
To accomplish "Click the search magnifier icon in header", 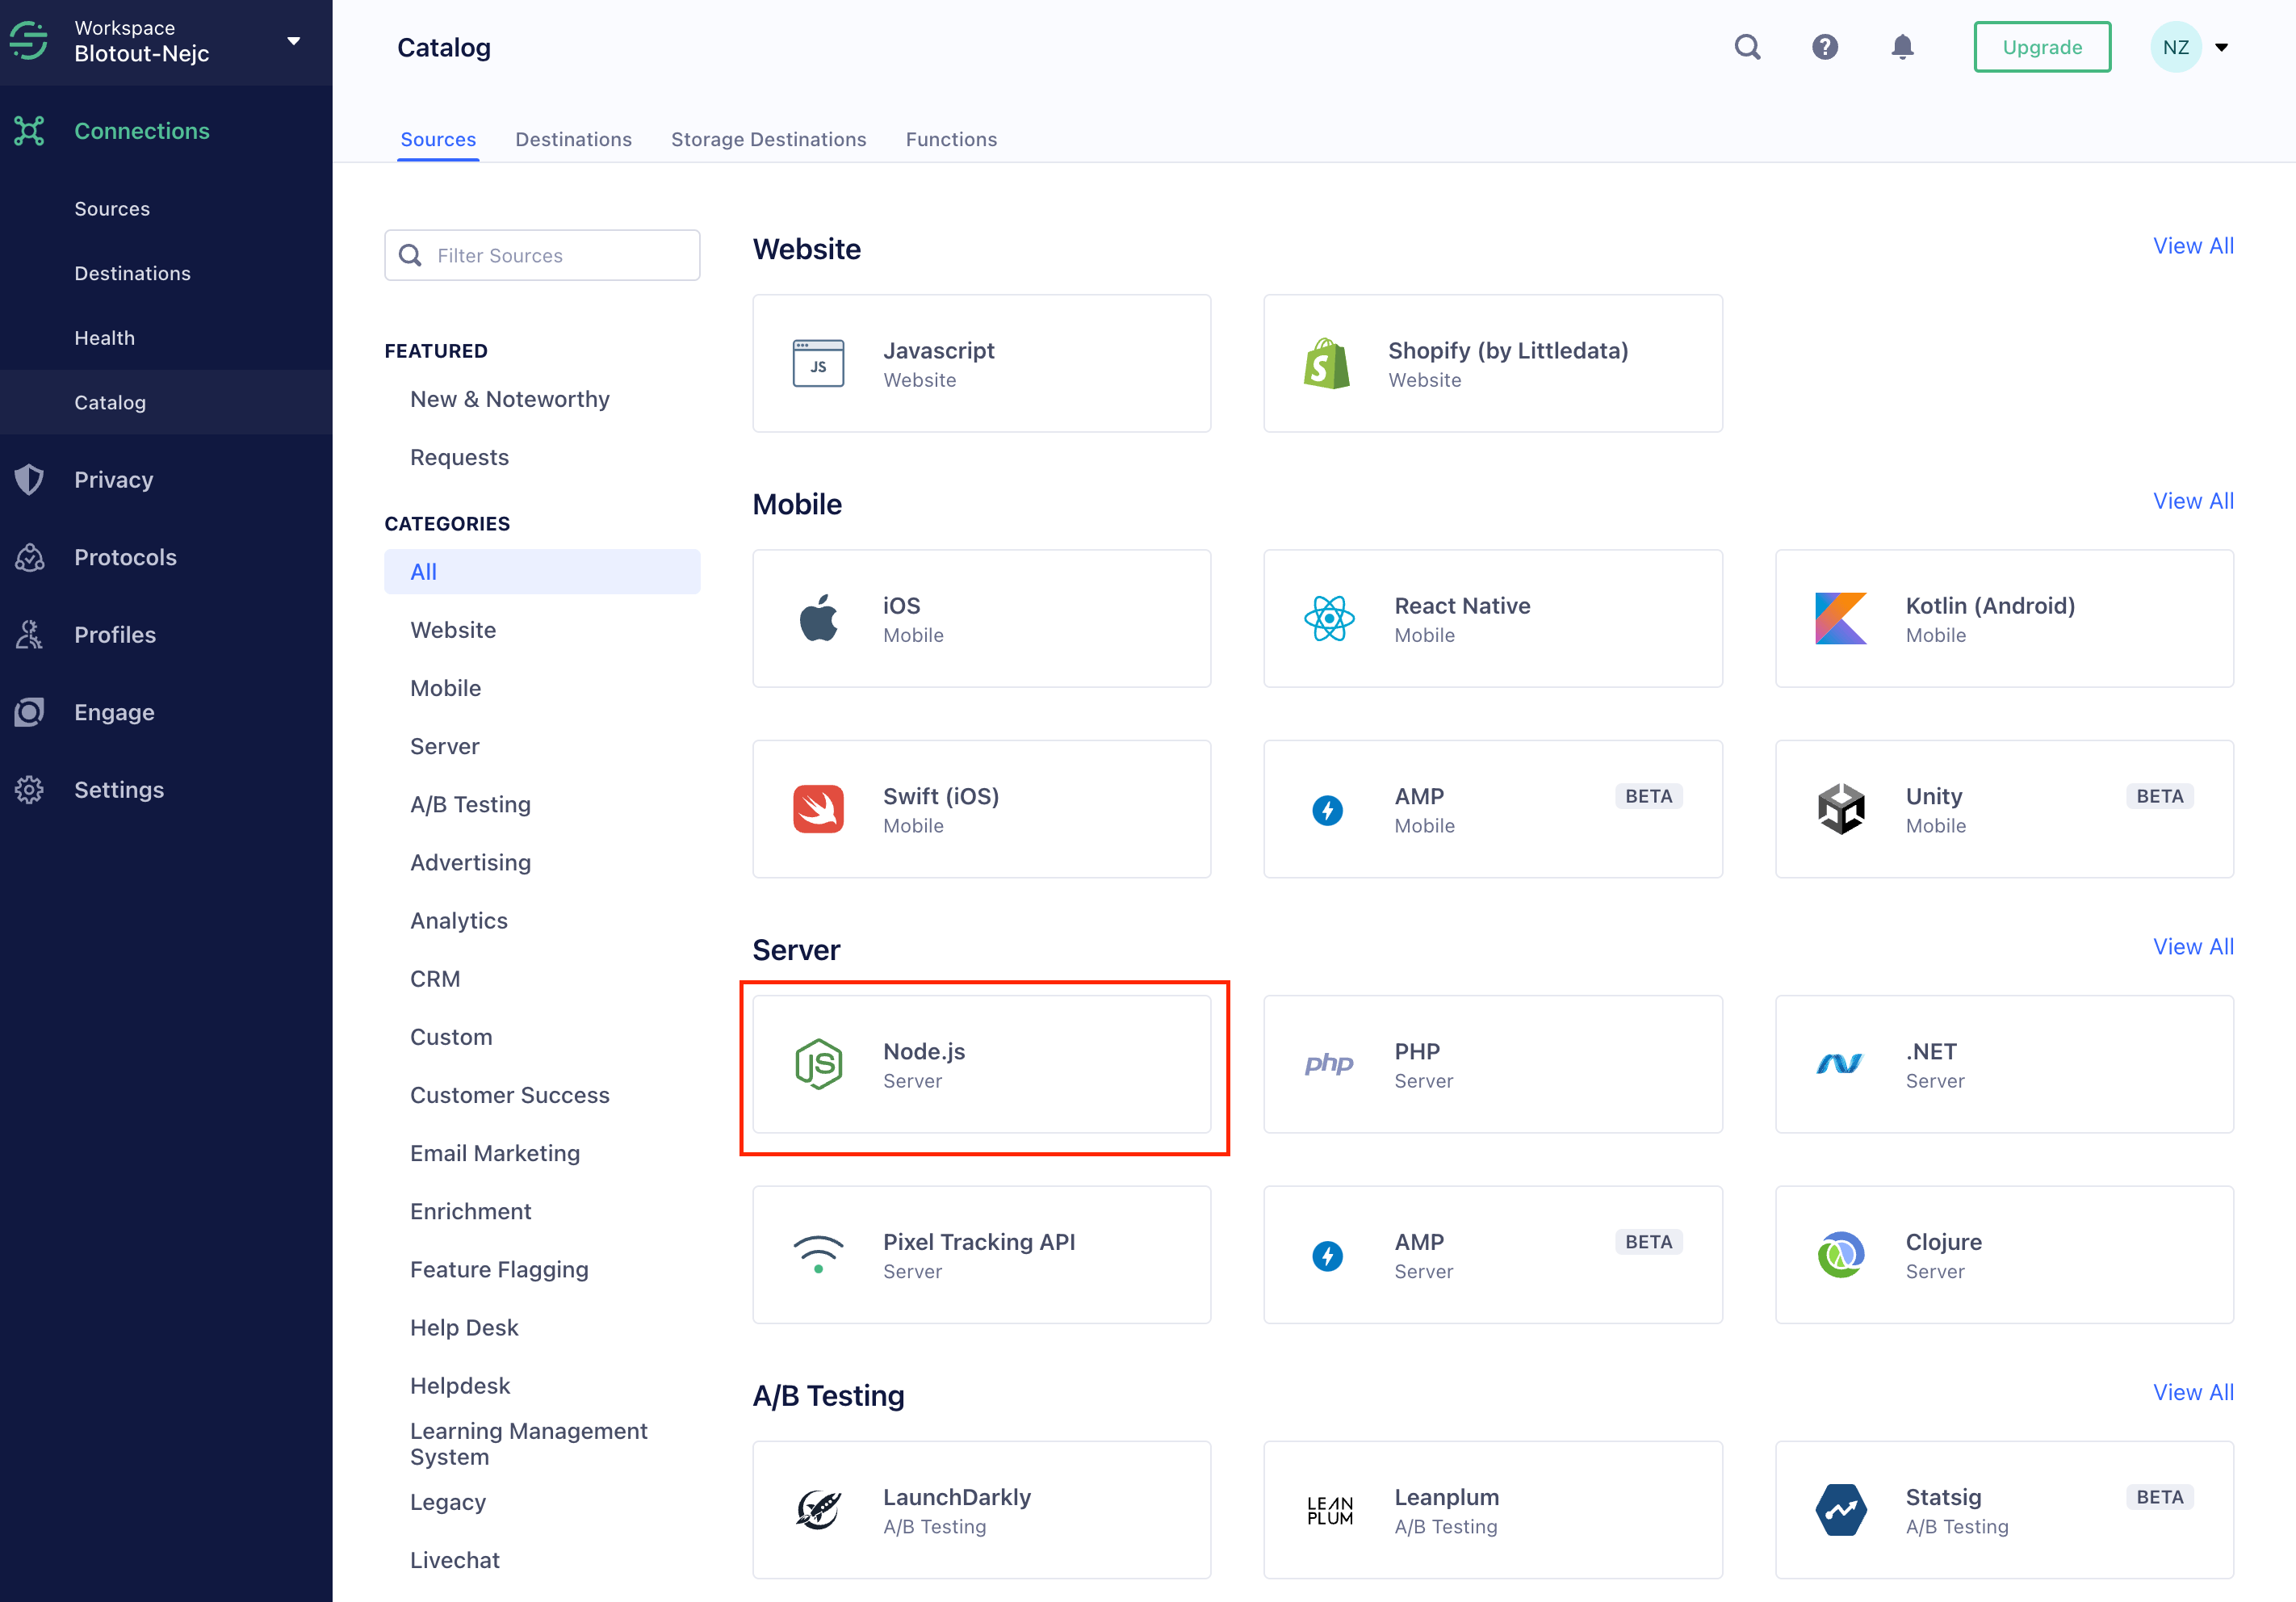I will 1747,47.
